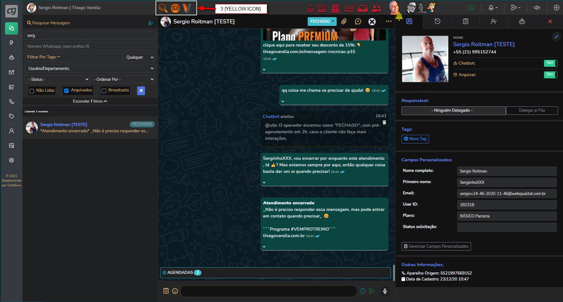Open the Filtrar Por Tags dropdown

click(x=74, y=57)
